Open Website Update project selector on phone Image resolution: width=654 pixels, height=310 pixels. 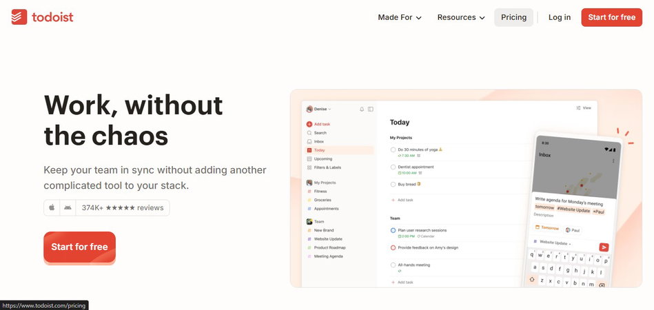pyautogui.click(x=553, y=242)
